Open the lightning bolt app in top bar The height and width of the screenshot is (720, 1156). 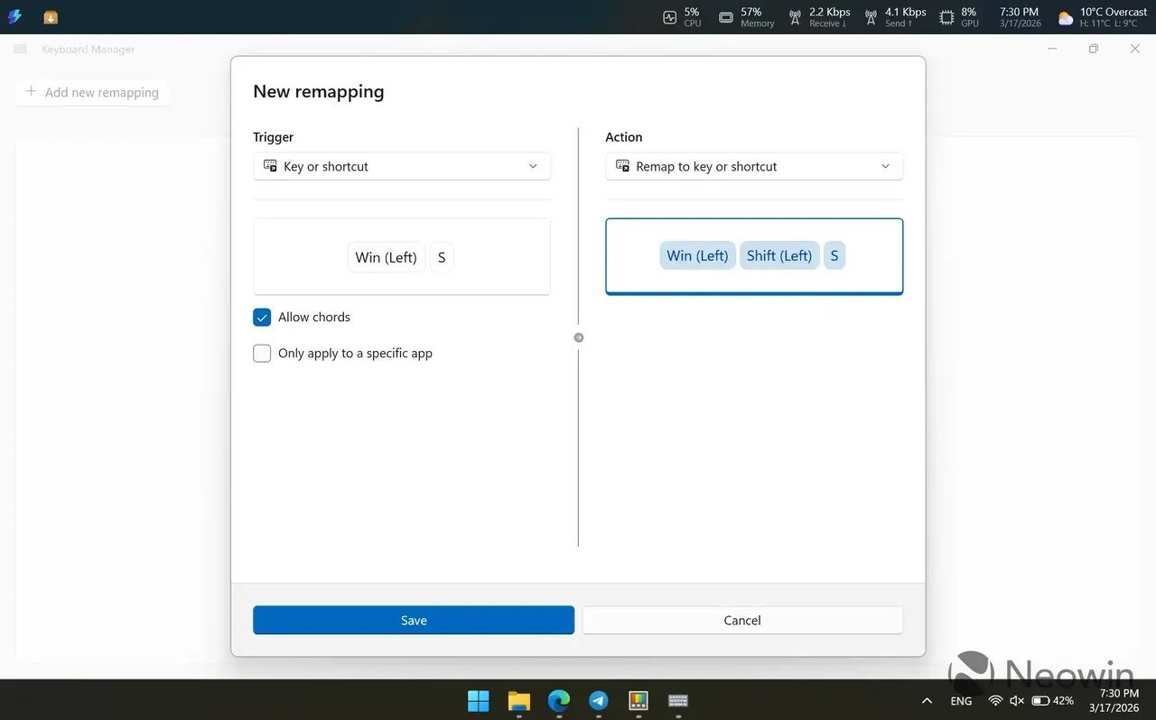click(x=14, y=16)
